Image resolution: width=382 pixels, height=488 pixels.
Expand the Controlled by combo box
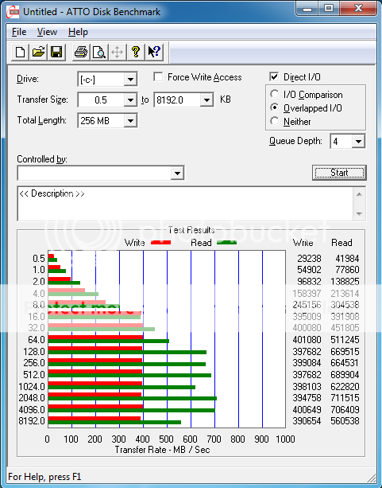pos(177,173)
